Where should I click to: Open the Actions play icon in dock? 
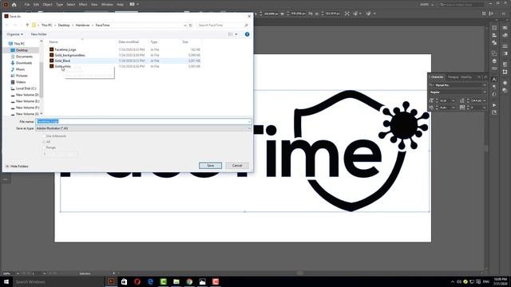494,105
